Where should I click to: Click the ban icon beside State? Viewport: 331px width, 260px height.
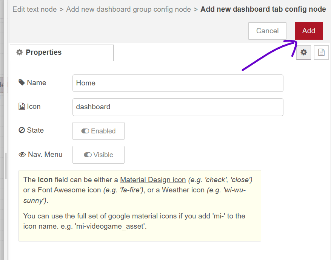click(x=22, y=130)
